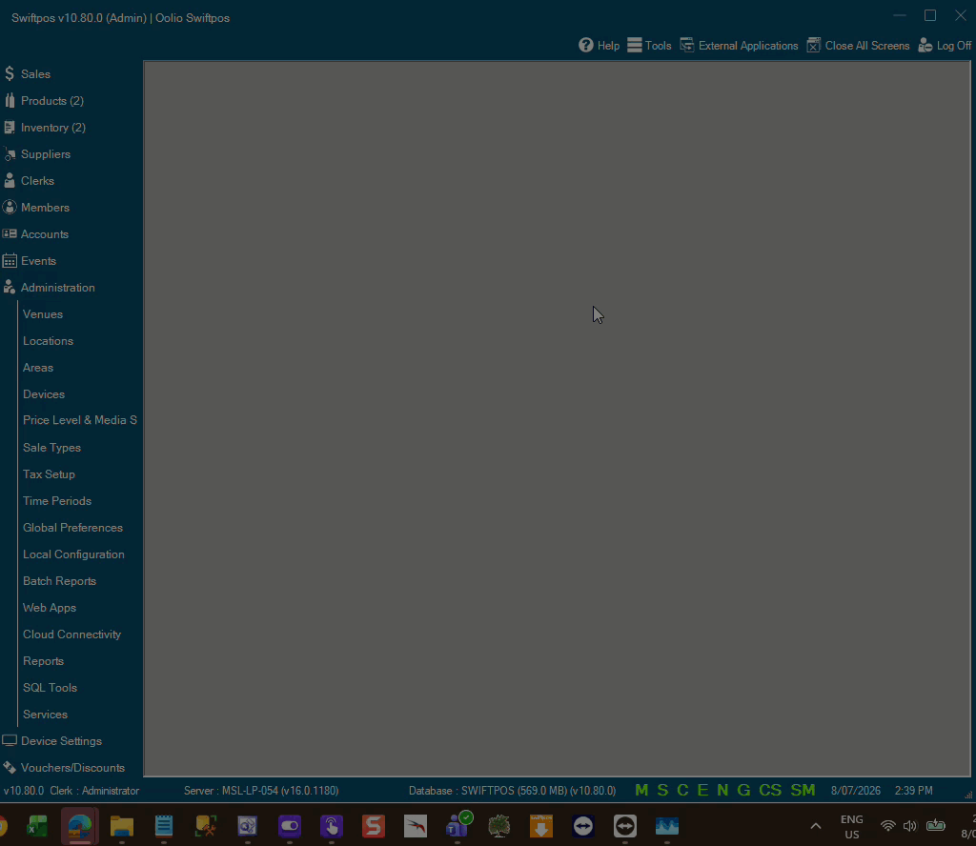Click the Help label in top toolbar
The height and width of the screenshot is (846, 976).
tap(608, 46)
